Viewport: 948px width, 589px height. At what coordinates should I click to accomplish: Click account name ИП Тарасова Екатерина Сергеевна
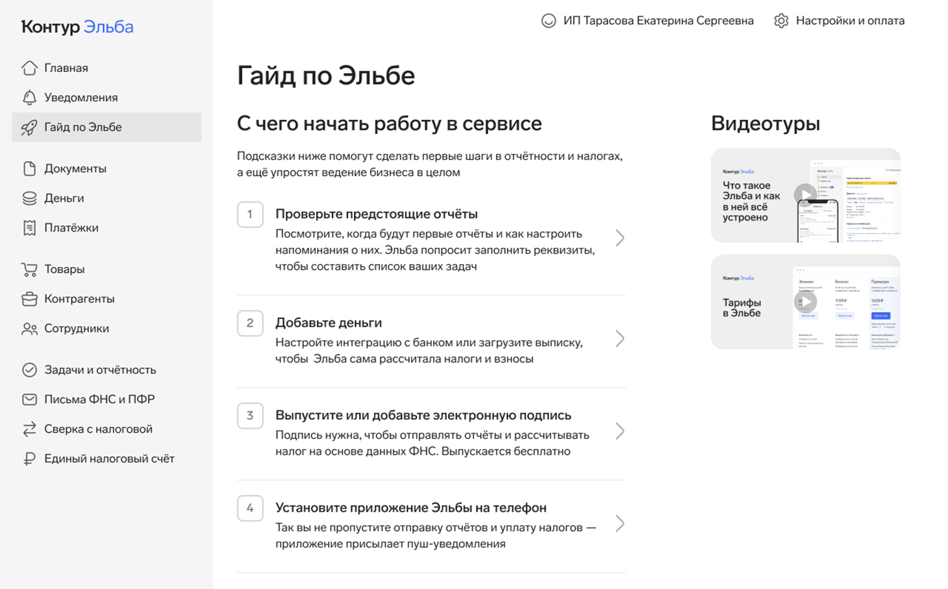click(x=658, y=21)
